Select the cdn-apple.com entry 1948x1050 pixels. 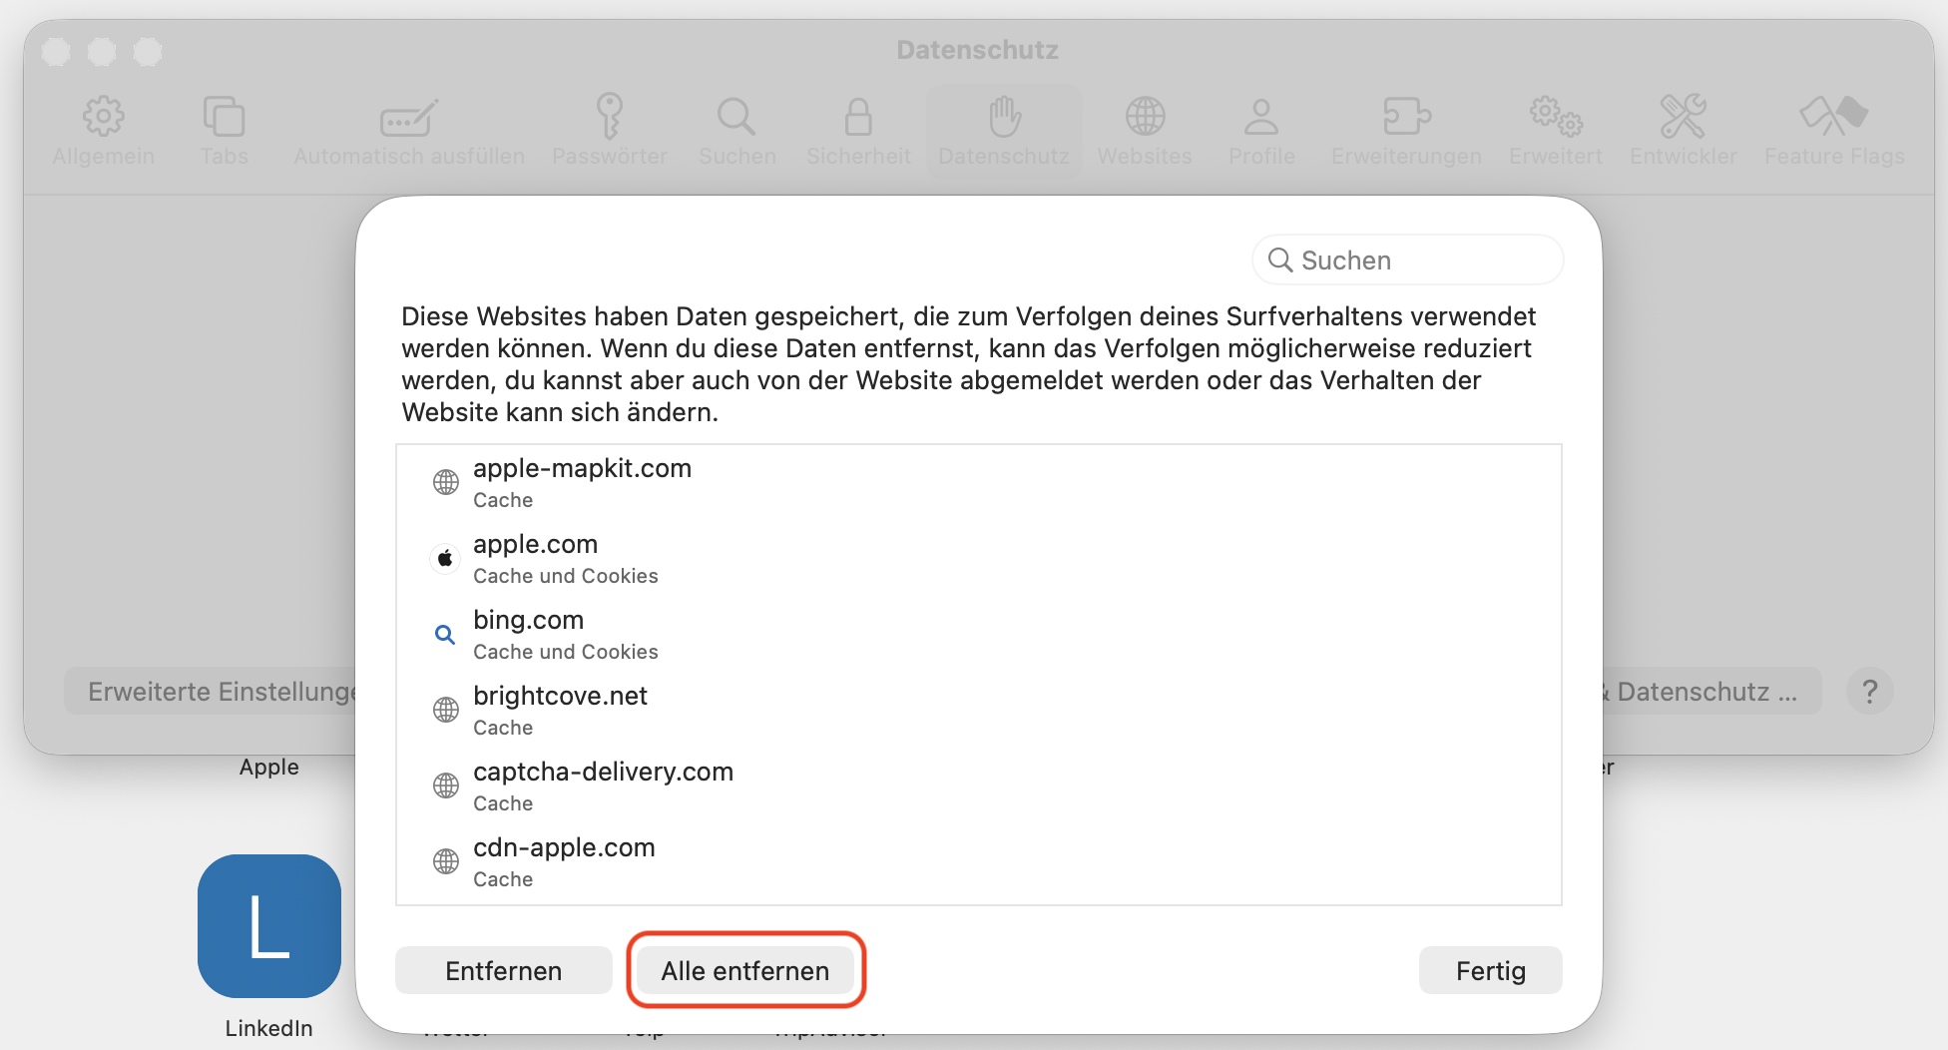[x=979, y=862]
